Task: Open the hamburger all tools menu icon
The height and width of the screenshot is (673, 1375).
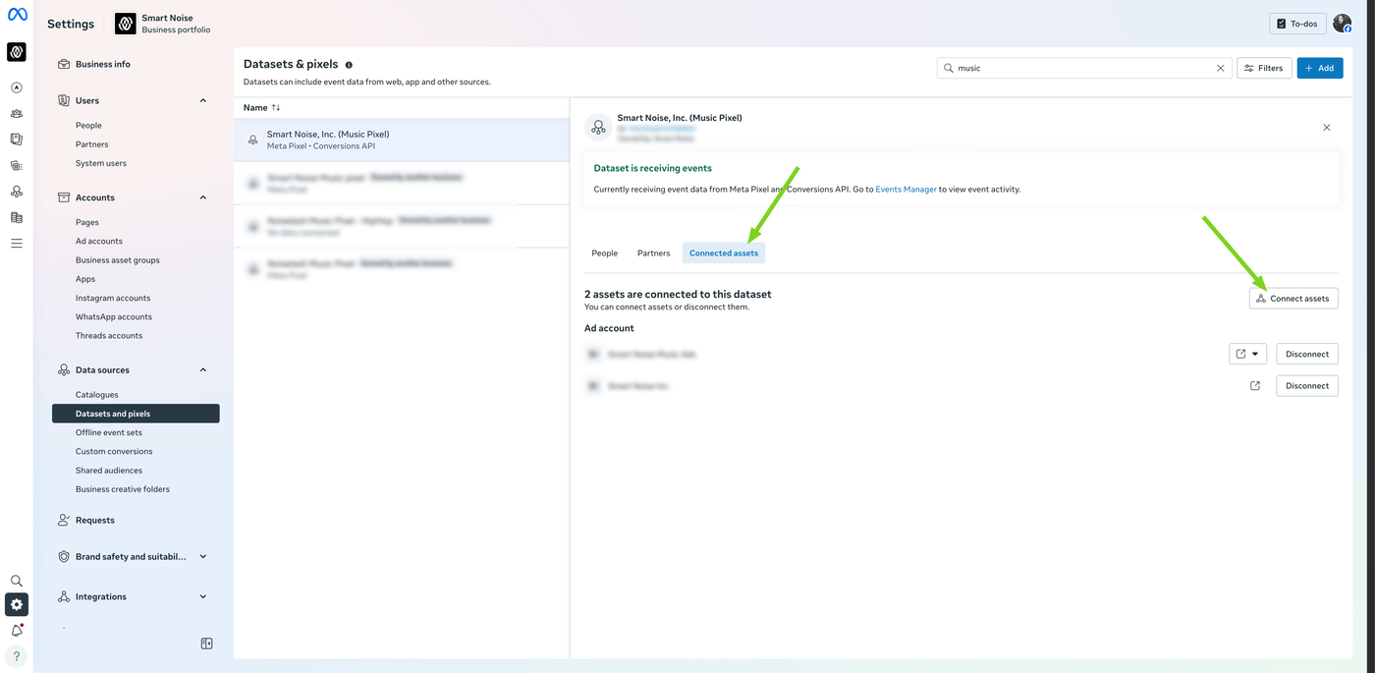Action: pyautogui.click(x=17, y=243)
